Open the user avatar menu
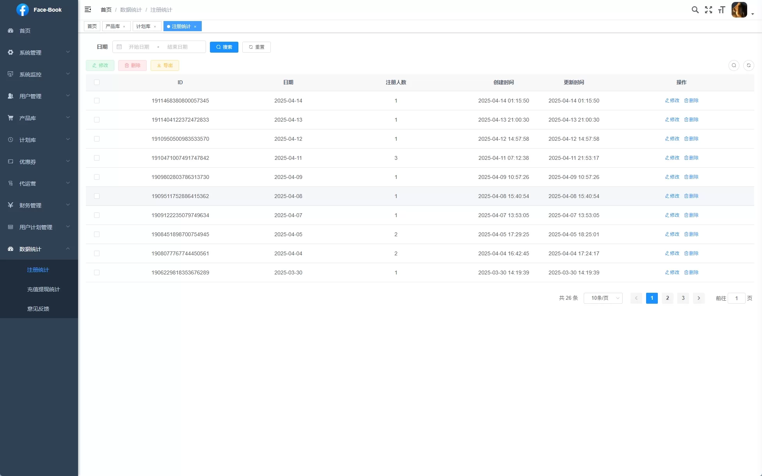762x476 pixels. point(740,10)
